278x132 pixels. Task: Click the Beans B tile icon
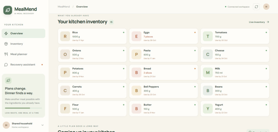[x=208, y=91]
